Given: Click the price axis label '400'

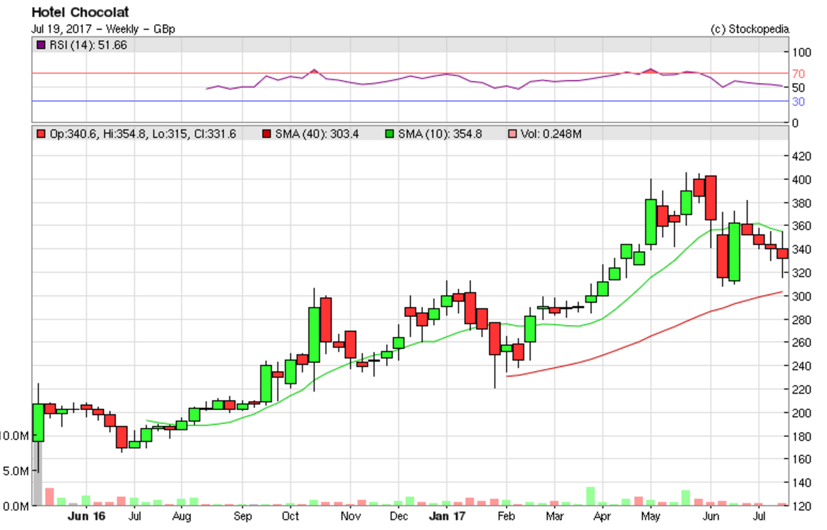Looking at the screenshot, I should (801, 180).
